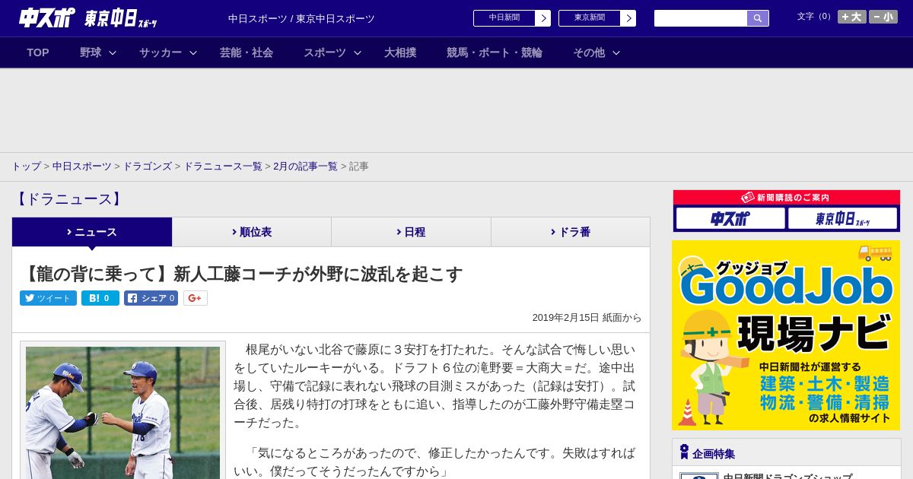Share article on Facebook シェア button
The height and width of the screenshot is (479, 913).
pos(151,298)
